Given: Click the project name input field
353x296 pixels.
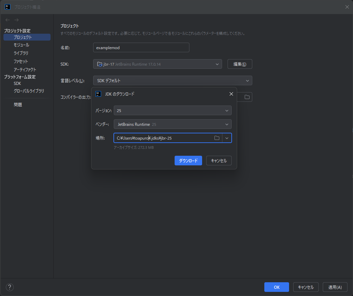Looking at the screenshot, I should [141, 47].
